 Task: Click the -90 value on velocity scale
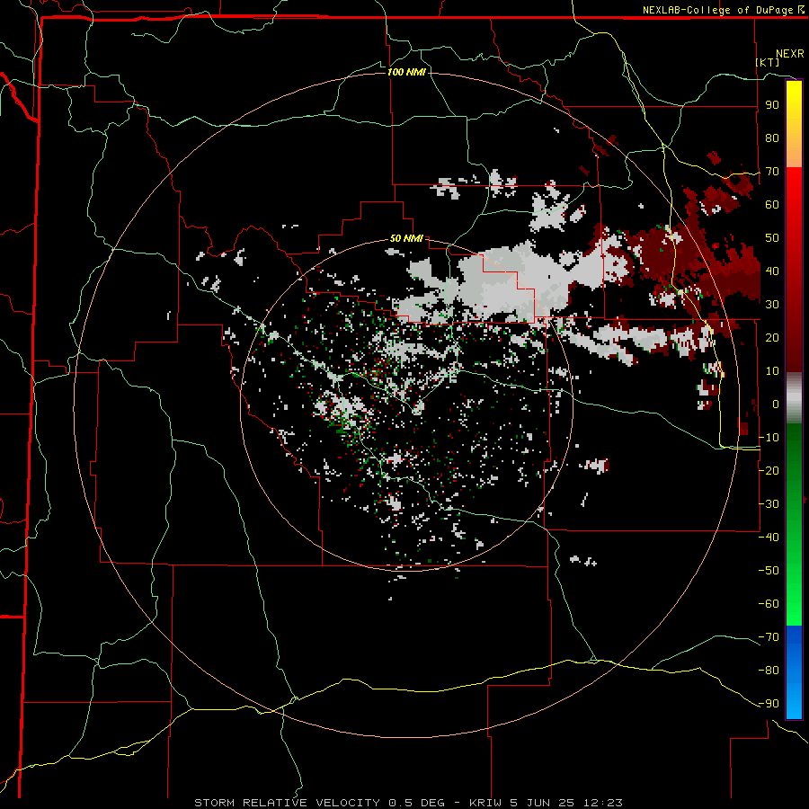pyautogui.click(x=769, y=704)
